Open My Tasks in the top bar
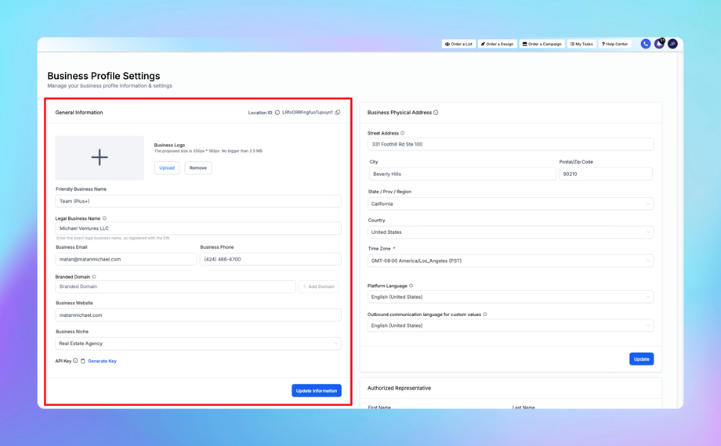The width and height of the screenshot is (721, 446). point(582,44)
